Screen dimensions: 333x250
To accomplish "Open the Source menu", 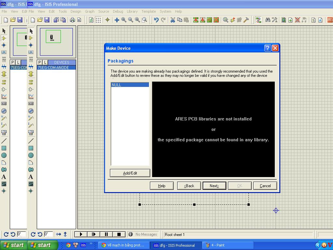I will [x=104, y=11].
